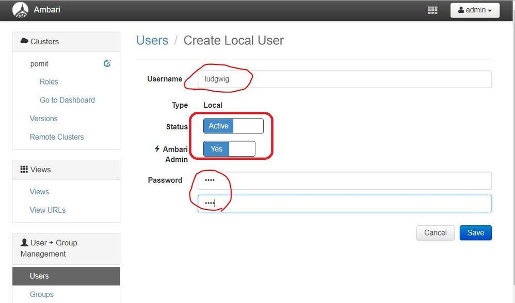Click the Type value 'Local'
Viewport: 515px width, 303px height.
(213, 105)
